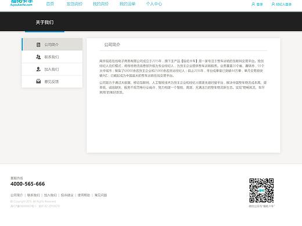Click the envelope icon beside 意见反馈

(38, 81)
